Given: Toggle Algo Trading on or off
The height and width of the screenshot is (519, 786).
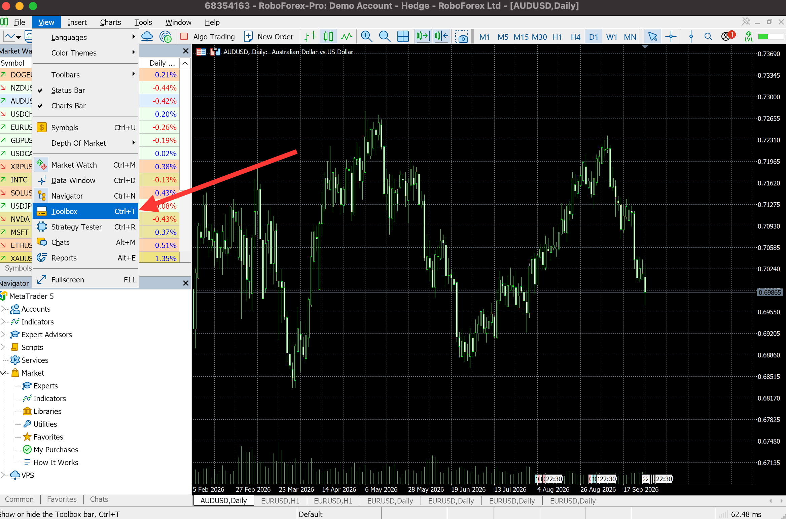Looking at the screenshot, I should click(208, 36).
